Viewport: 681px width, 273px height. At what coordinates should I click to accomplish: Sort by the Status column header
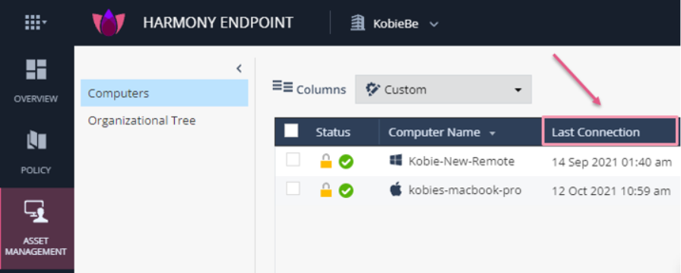coord(333,132)
